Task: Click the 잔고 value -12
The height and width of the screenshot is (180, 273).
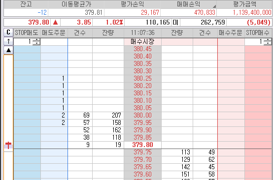Action: click(x=42, y=12)
